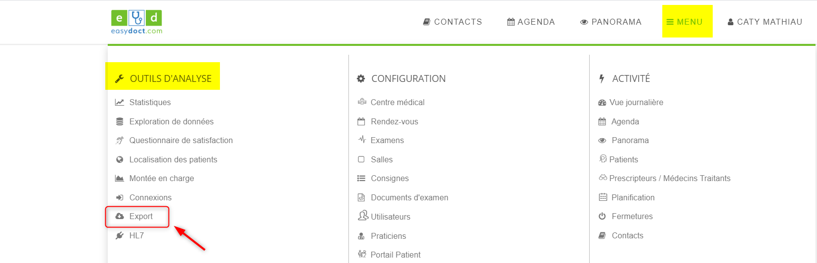Image resolution: width=817 pixels, height=263 pixels.
Task: Open Agenda from the top bar
Action: 531,22
